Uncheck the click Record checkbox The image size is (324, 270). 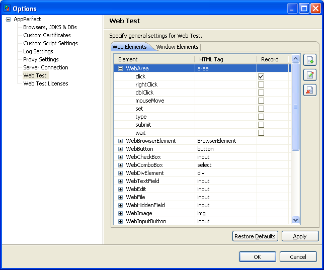[261, 76]
